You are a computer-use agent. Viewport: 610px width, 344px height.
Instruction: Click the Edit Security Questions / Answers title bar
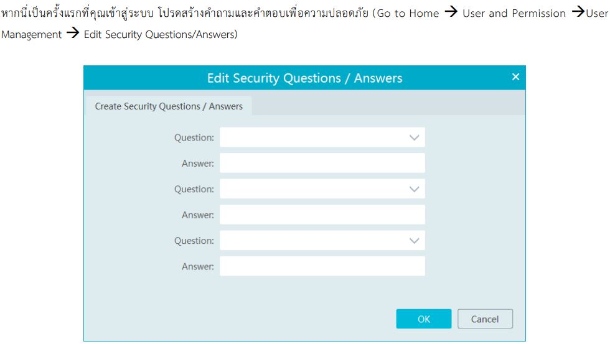point(304,78)
